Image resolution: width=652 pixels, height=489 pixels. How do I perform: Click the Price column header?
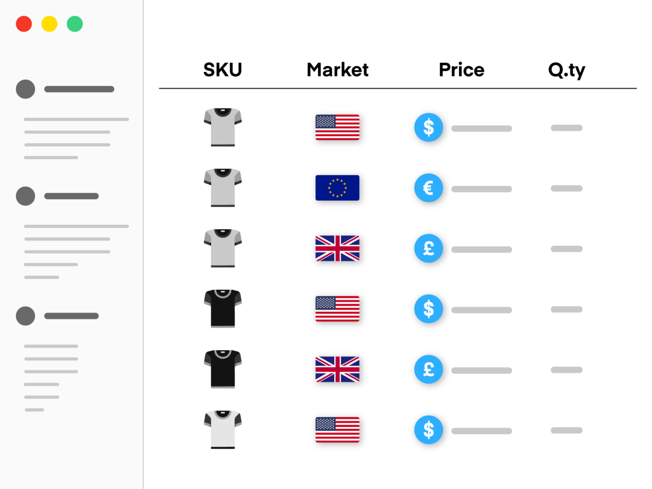(x=461, y=70)
